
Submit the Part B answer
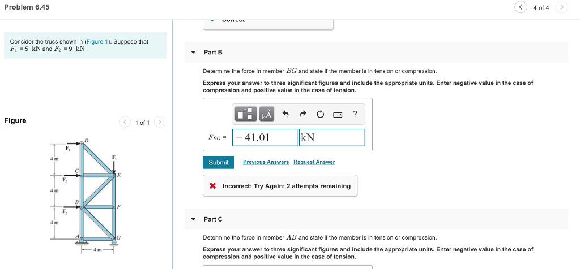pos(219,162)
